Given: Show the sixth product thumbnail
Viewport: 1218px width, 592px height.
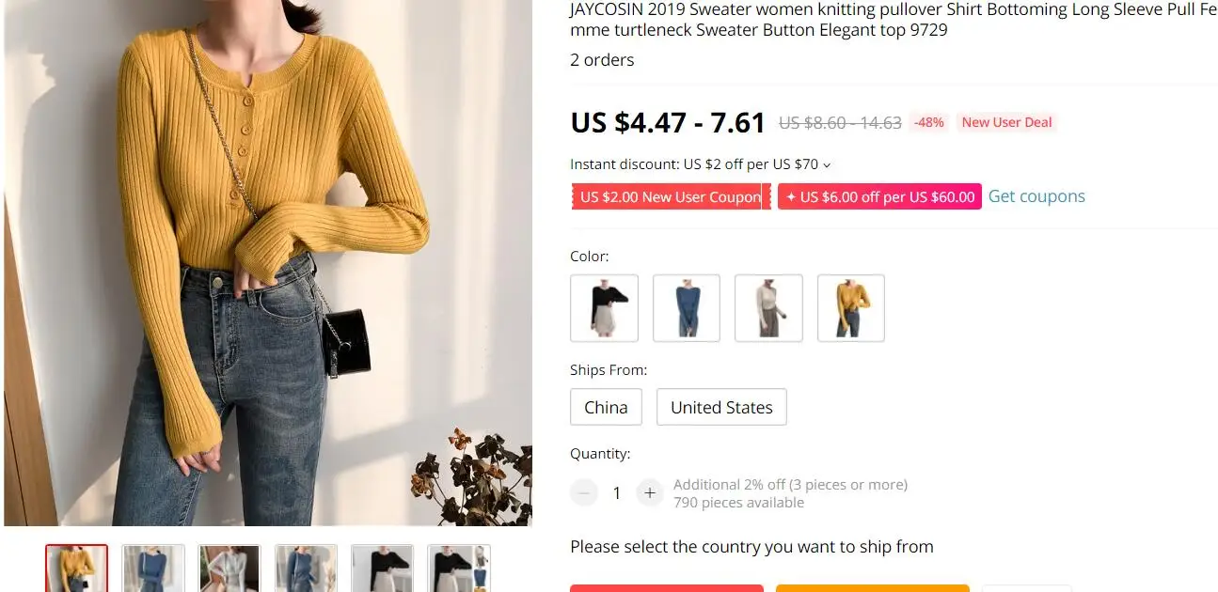Looking at the screenshot, I should [458, 569].
